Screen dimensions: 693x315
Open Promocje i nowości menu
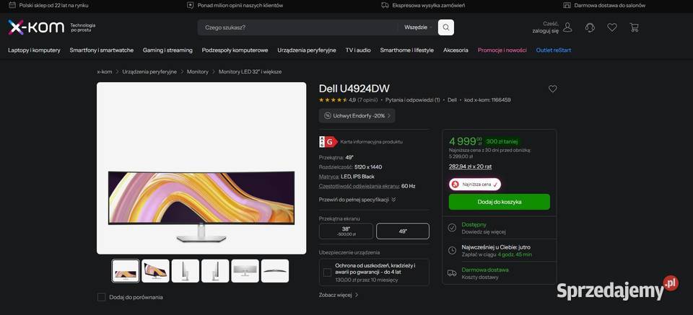click(x=502, y=50)
